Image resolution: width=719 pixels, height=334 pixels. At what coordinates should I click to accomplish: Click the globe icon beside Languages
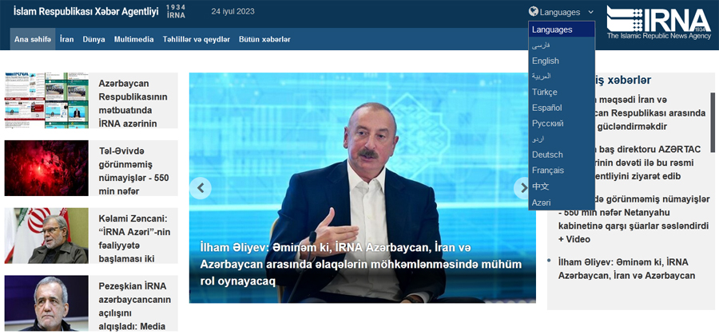click(x=533, y=12)
